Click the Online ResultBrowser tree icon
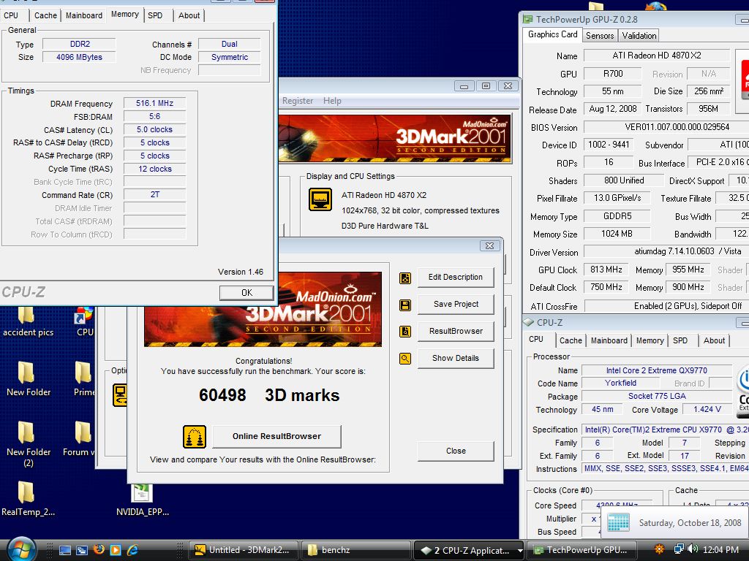Viewport: 749px width, 561px height. pos(195,437)
